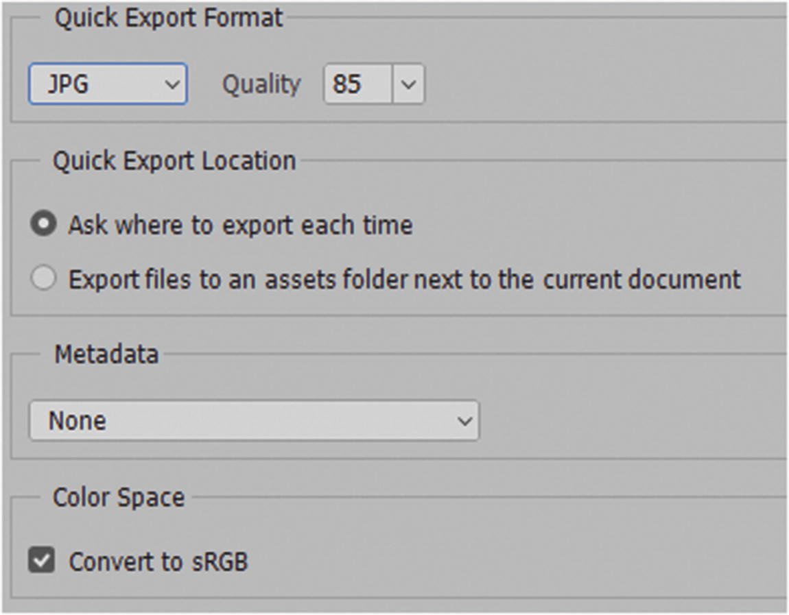Select the 'Ask where to export each time' radio button
Screen dimensions: 789x615
pos(43,224)
